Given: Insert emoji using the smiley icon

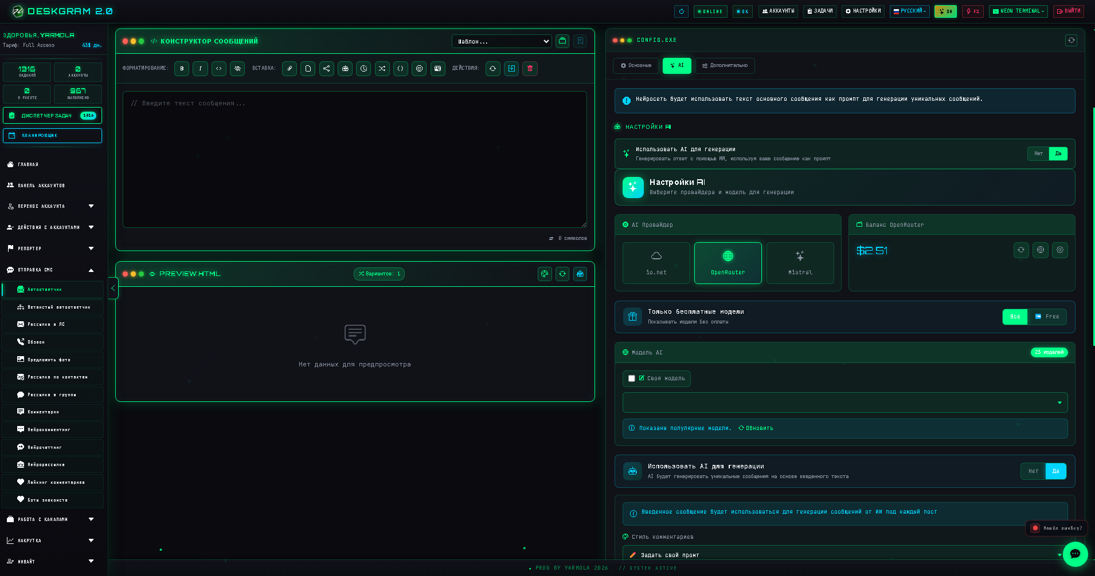Looking at the screenshot, I should pyautogui.click(x=420, y=69).
